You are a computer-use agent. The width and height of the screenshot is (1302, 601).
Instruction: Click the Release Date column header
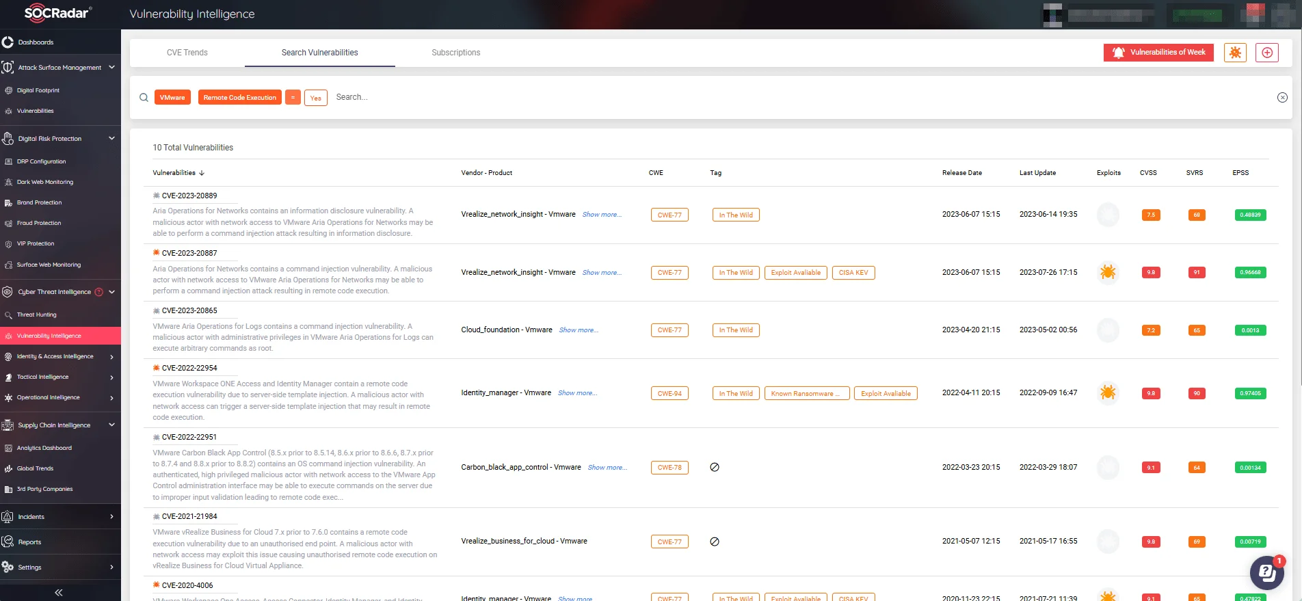(961, 173)
